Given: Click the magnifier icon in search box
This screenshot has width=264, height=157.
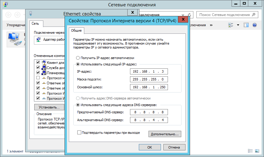Looking at the screenshot, I should [x=254, y=15].
